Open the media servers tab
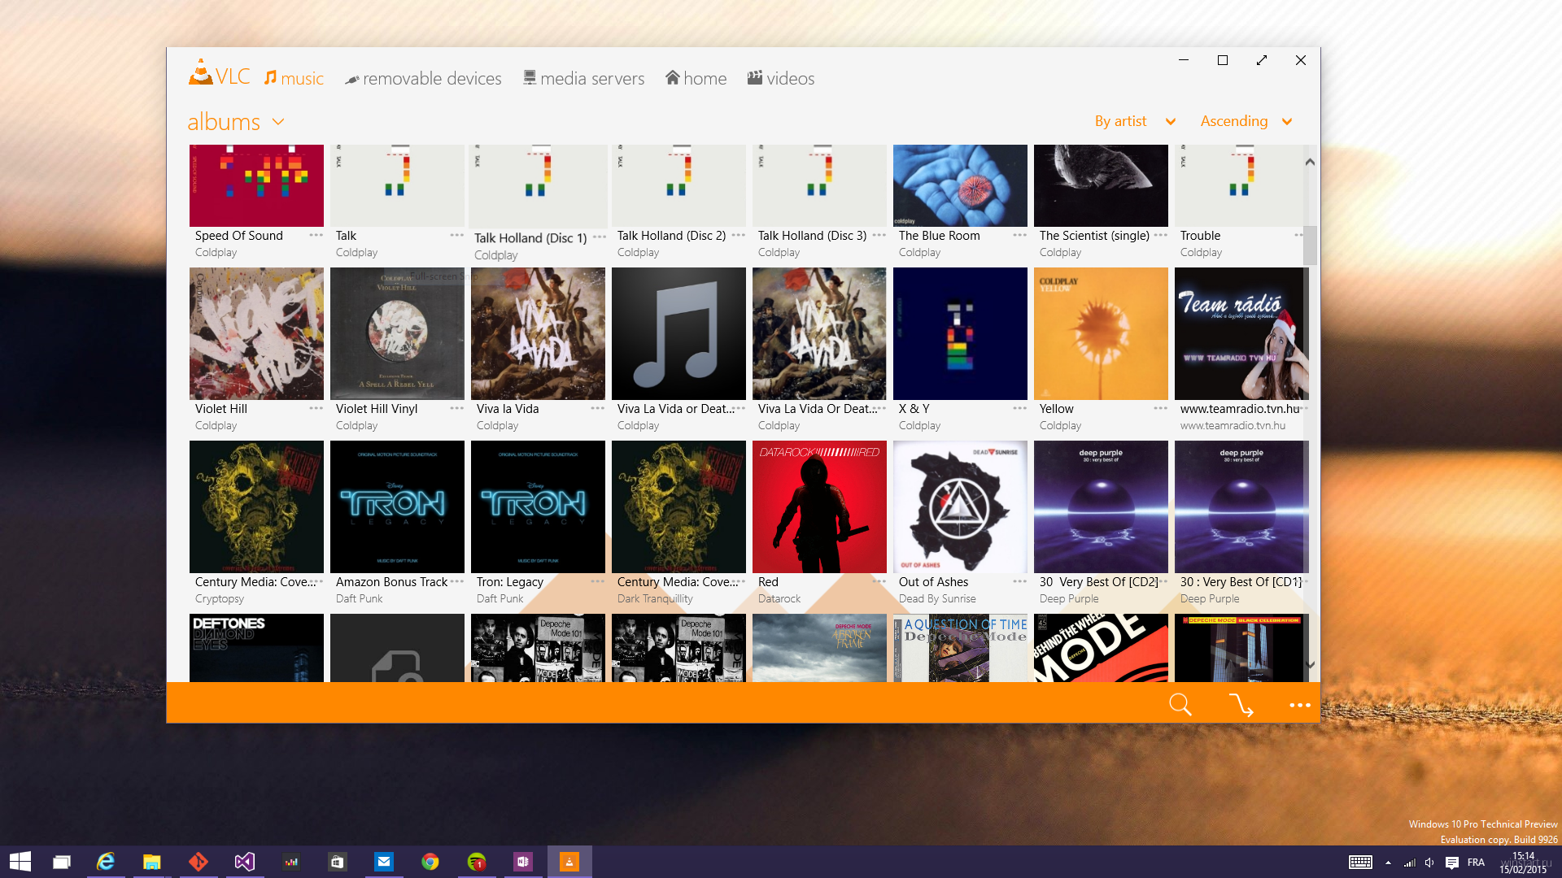 pos(583,78)
